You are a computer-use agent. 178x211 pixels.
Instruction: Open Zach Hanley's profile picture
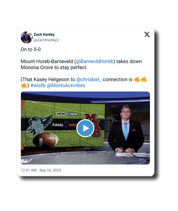coord(26,37)
